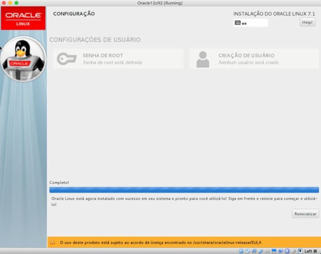Click the display settings status icon

point(274,251)
